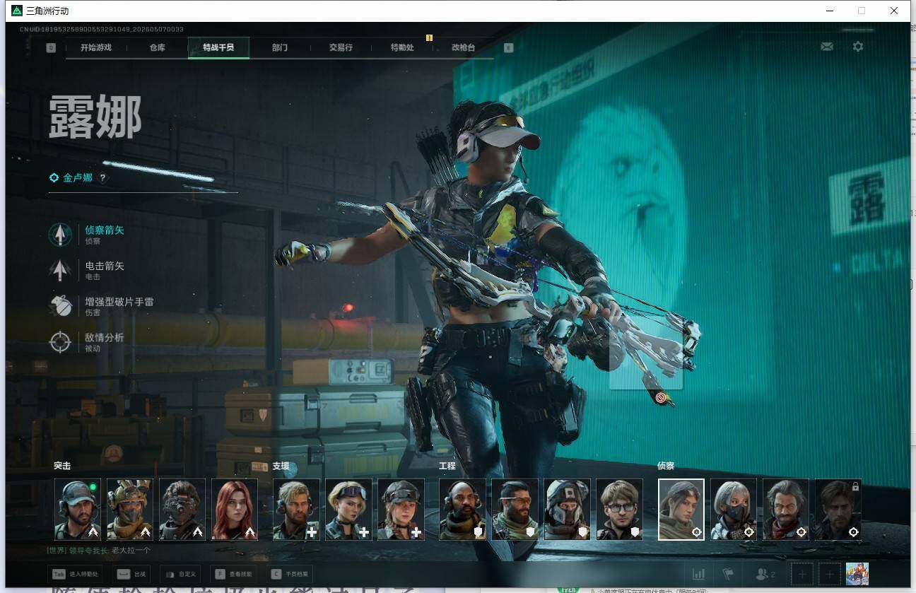Select the first 突击 operator with green dot
Image resolution: width=916 pixels, height=593 pixels.
[78, 510]
